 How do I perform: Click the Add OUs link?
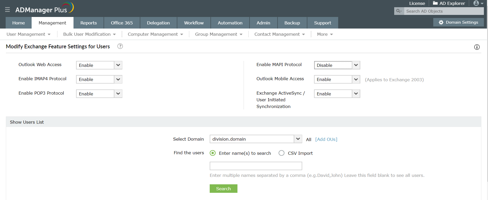pyautogui.click(x=326, y=139)
